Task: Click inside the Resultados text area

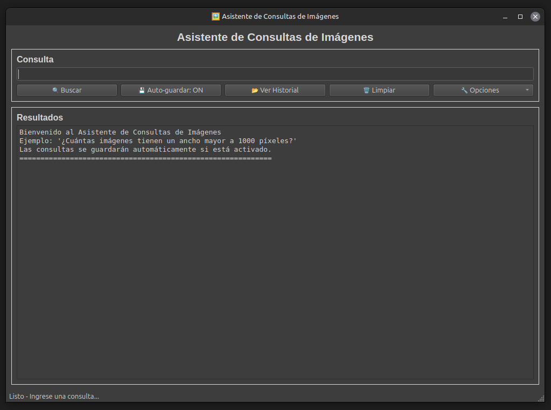Action: click(275, 269)
